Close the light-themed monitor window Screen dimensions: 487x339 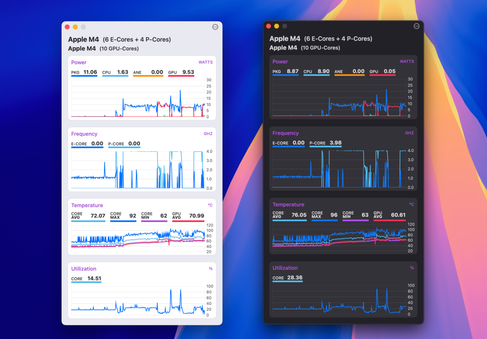67,27
